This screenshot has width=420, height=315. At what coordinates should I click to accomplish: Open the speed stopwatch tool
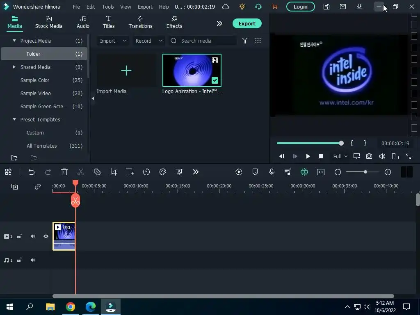[x=146, y=172]
